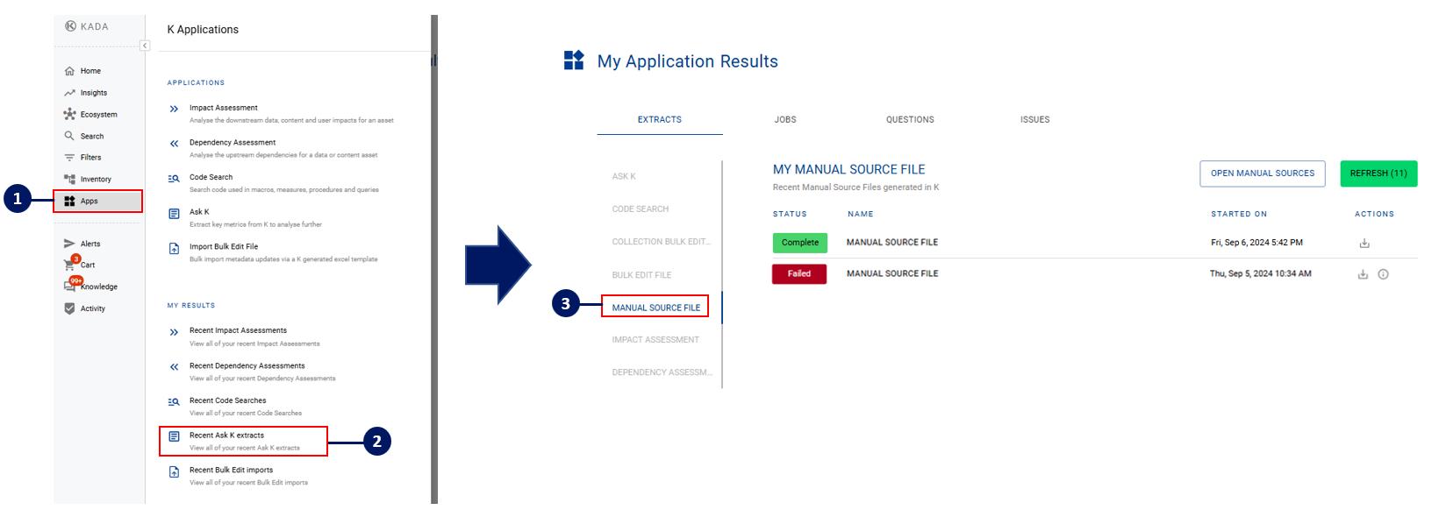Click the Home icon in sidebar
Viewport: 1432px width, 517px height.
[x=69, y=71]
